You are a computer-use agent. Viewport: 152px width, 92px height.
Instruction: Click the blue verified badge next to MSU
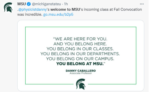29,4
